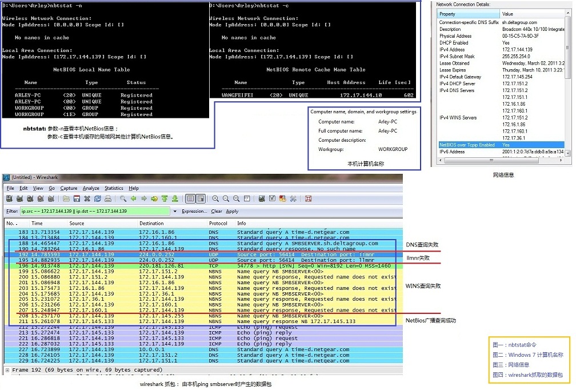Start a new live capture using the toolbar

pyautogui.click(x=30, y=199)
